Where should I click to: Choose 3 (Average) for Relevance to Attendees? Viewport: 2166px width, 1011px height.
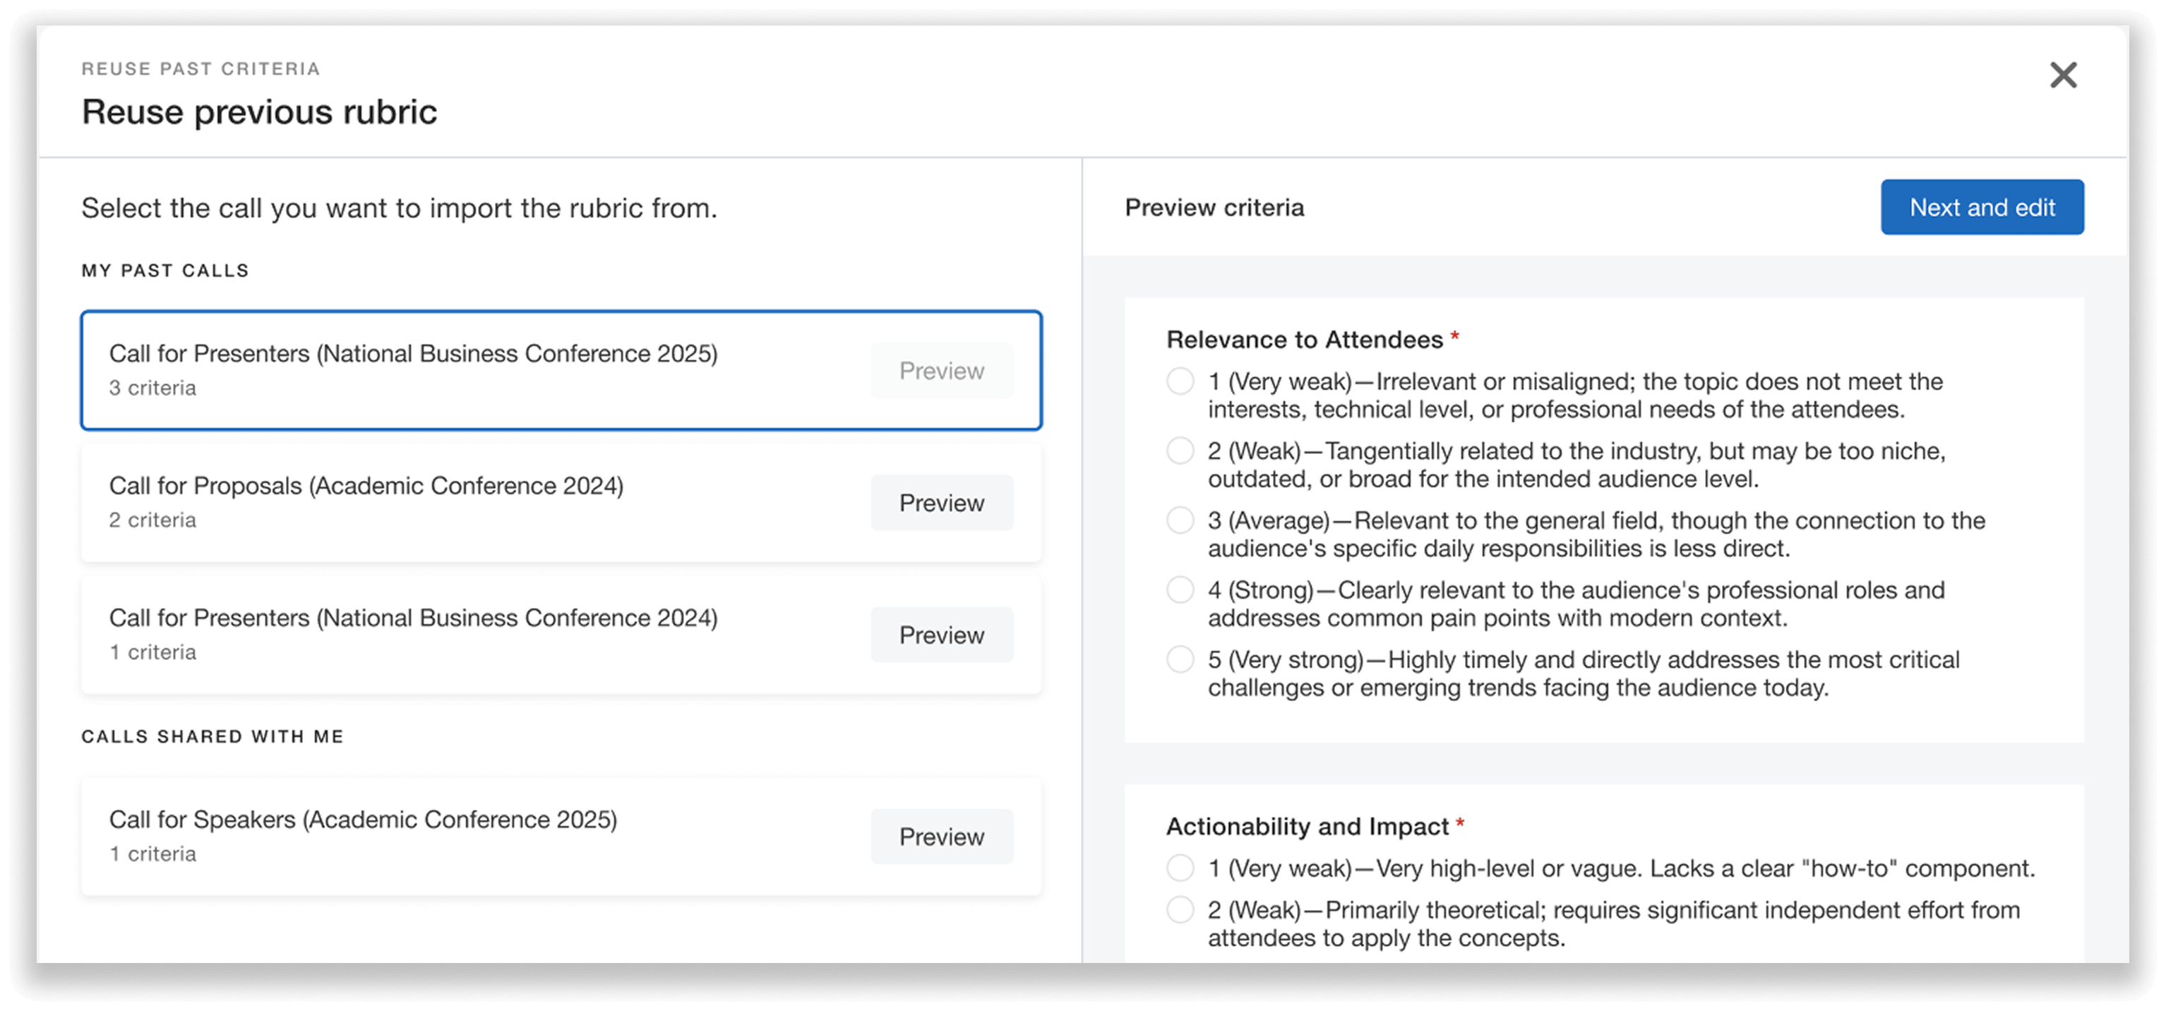(x=1180, y=520)
